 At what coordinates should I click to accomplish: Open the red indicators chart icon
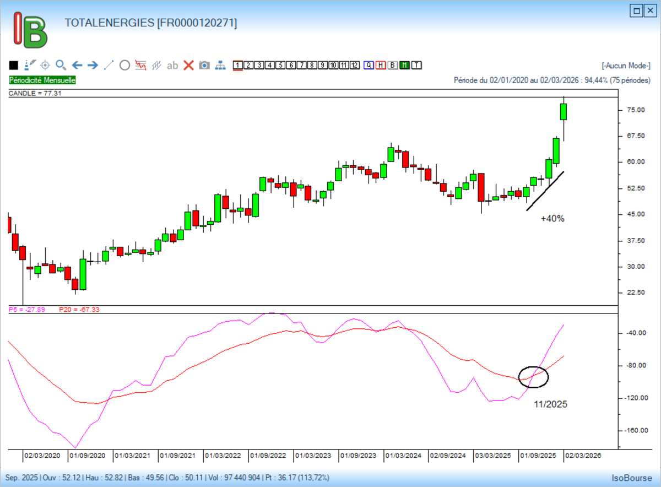coord(140,65)
